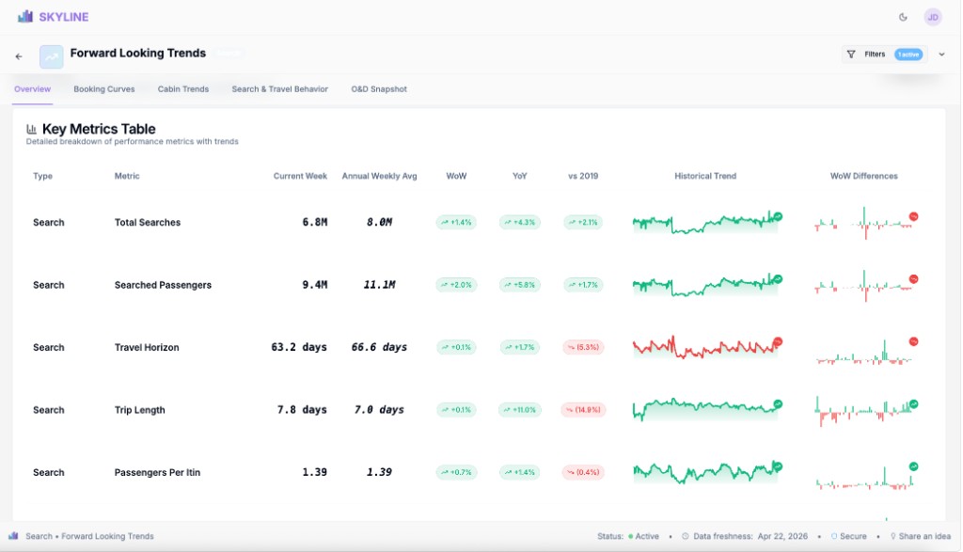Click the 63.2 days value
The image size is (963, 552).
299,348
